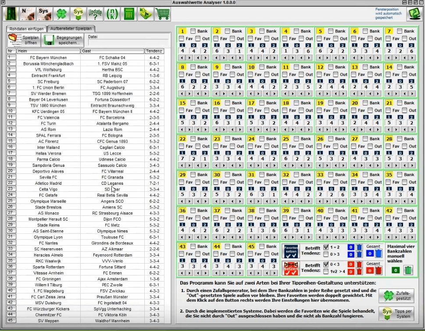Viewport: 425px width, 331px height.
Task: Switch to the 'Rohdaten einfügen' tab
Action: pos(27,29)
